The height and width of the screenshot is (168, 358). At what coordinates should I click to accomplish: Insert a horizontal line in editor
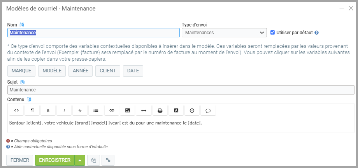(144, 110)
